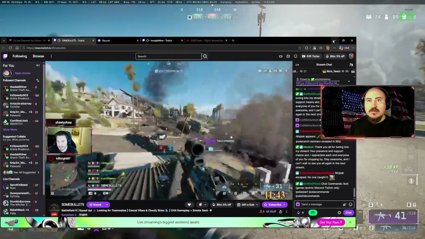Click Show More under Followed Channels
This screenshot has width=425, height=239.
(10, 129)
